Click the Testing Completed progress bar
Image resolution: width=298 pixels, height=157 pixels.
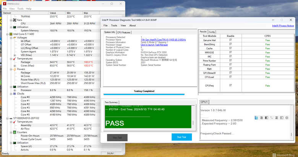(x=144, y=94)
